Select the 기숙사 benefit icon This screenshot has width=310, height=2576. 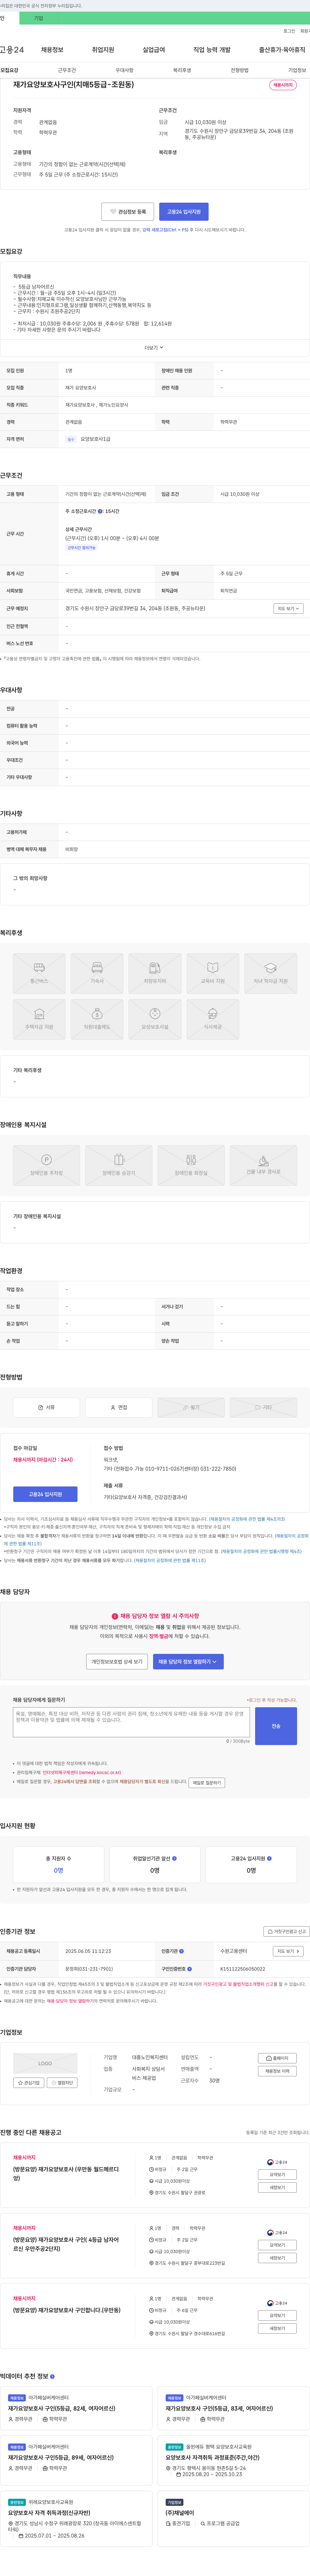(97, 973)
